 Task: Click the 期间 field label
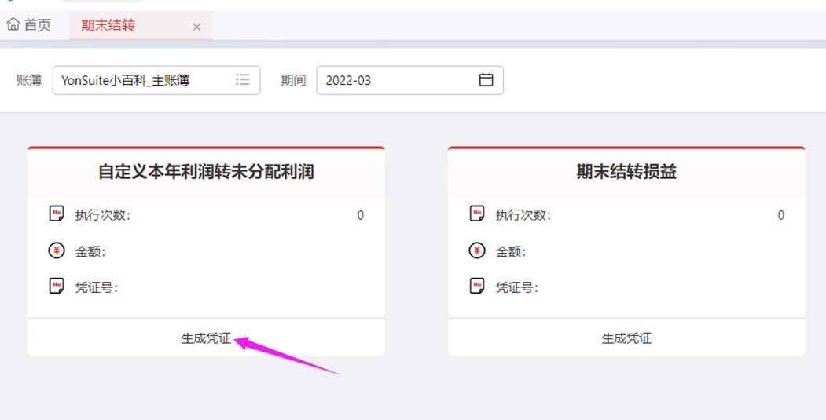(x=293, y=80)
